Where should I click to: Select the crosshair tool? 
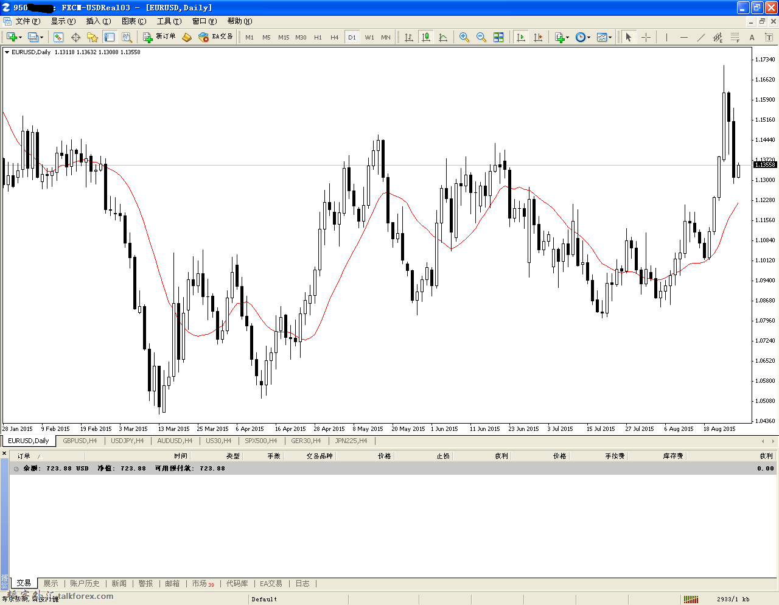click(646, 37)
